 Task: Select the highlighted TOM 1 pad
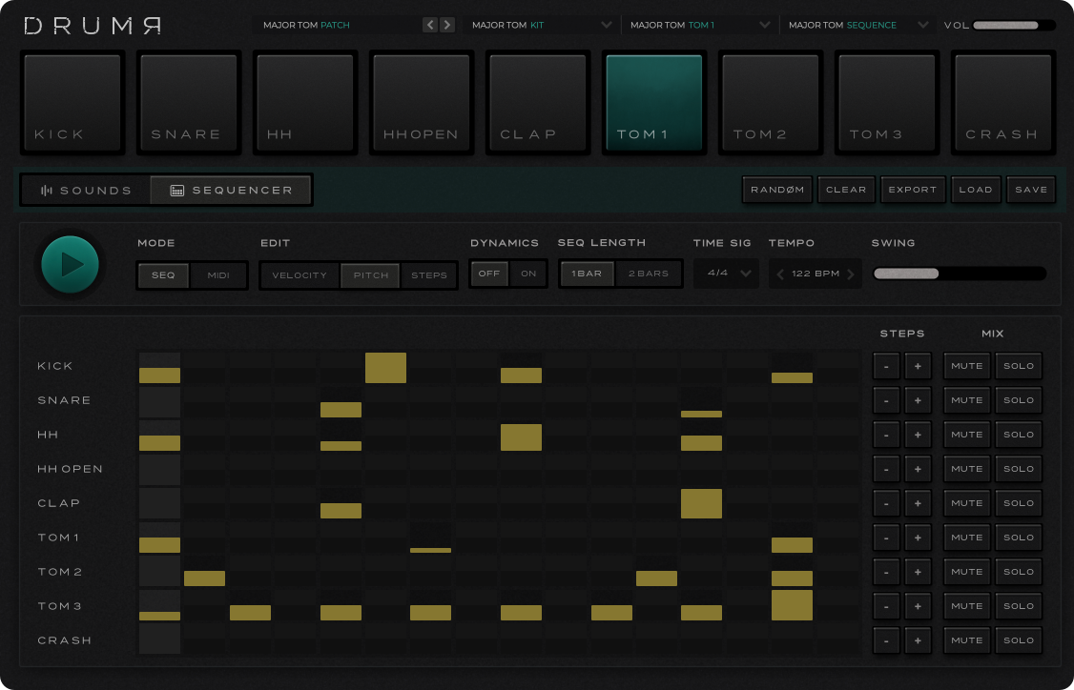(x=654, y=103)
